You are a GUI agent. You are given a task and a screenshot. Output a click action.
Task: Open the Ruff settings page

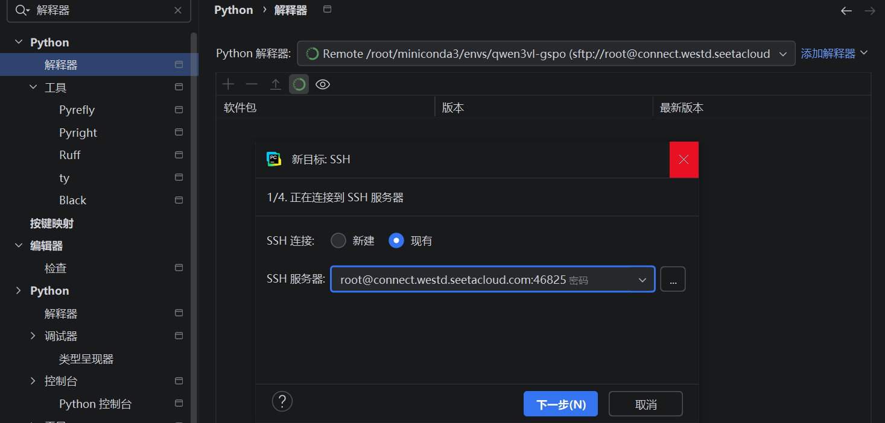pos(70,155)
